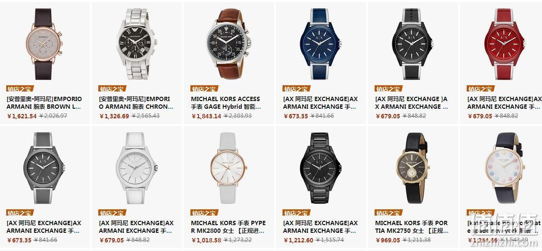This screenshot has height=251, width=542.
Task: Open the black steel Armani Exchange watch image
Action: tap(320, 168)
